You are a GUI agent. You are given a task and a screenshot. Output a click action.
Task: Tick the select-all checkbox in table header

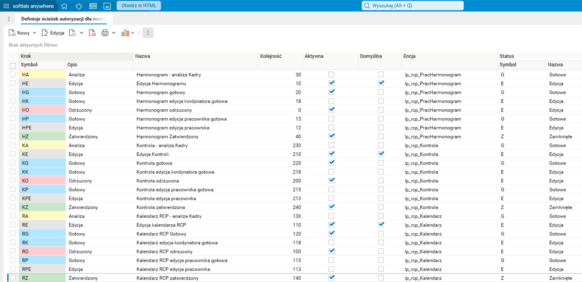click(x=13, y=66)
